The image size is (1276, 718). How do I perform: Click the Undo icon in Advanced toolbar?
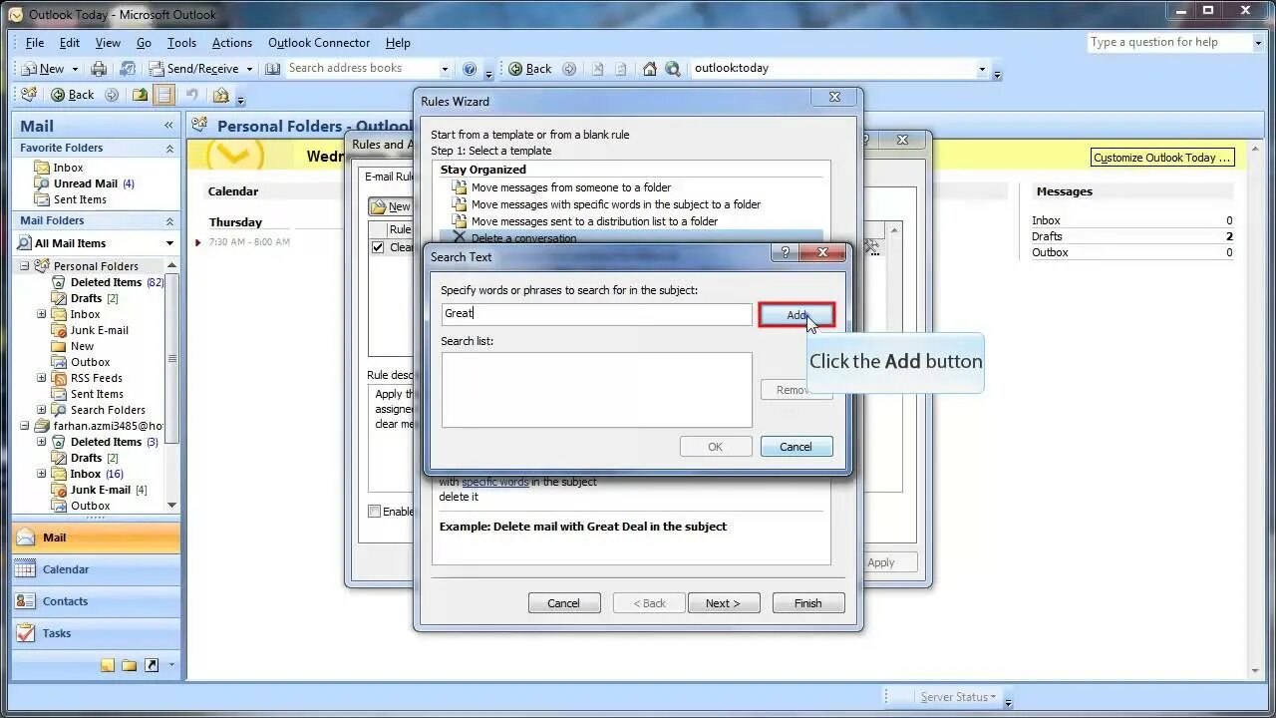192,95
